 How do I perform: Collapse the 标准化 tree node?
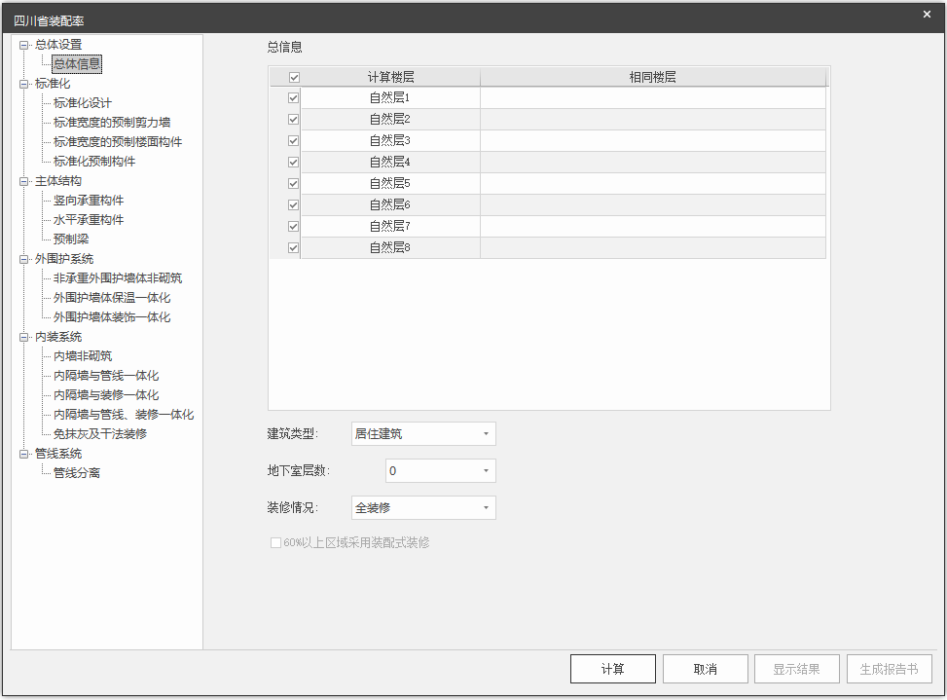24,84
